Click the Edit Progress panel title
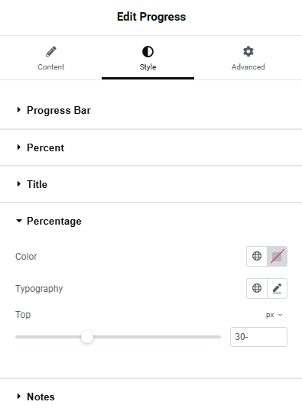Viewport: 302px width, 408px height. click(x=151, y=17)
